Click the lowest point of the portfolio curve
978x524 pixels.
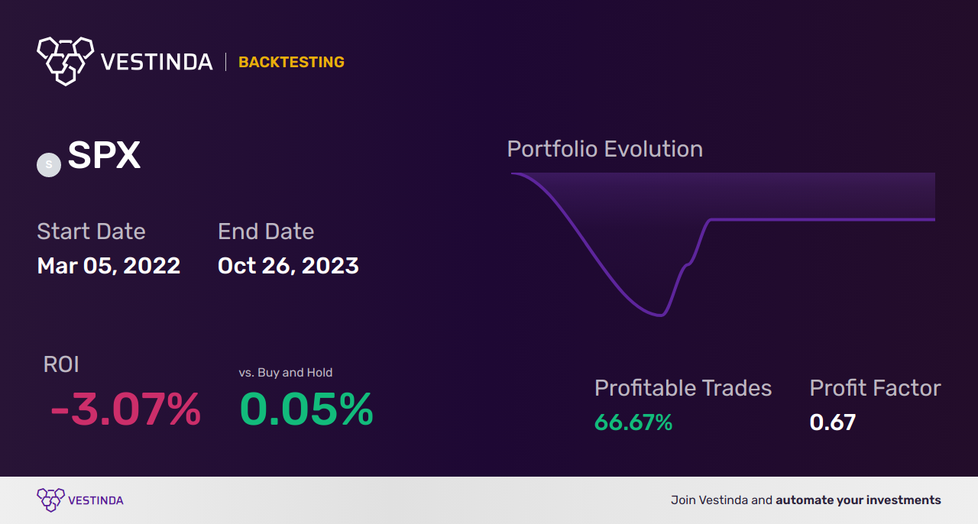pyautogui.click(x=659, y=315)
